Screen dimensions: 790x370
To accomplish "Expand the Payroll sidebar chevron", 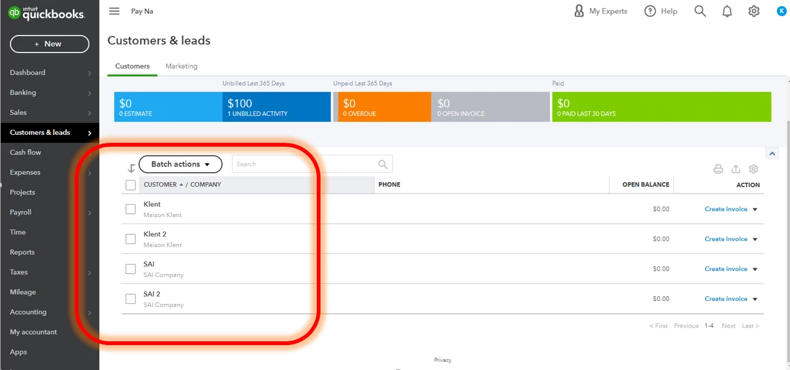I will 90,213.
